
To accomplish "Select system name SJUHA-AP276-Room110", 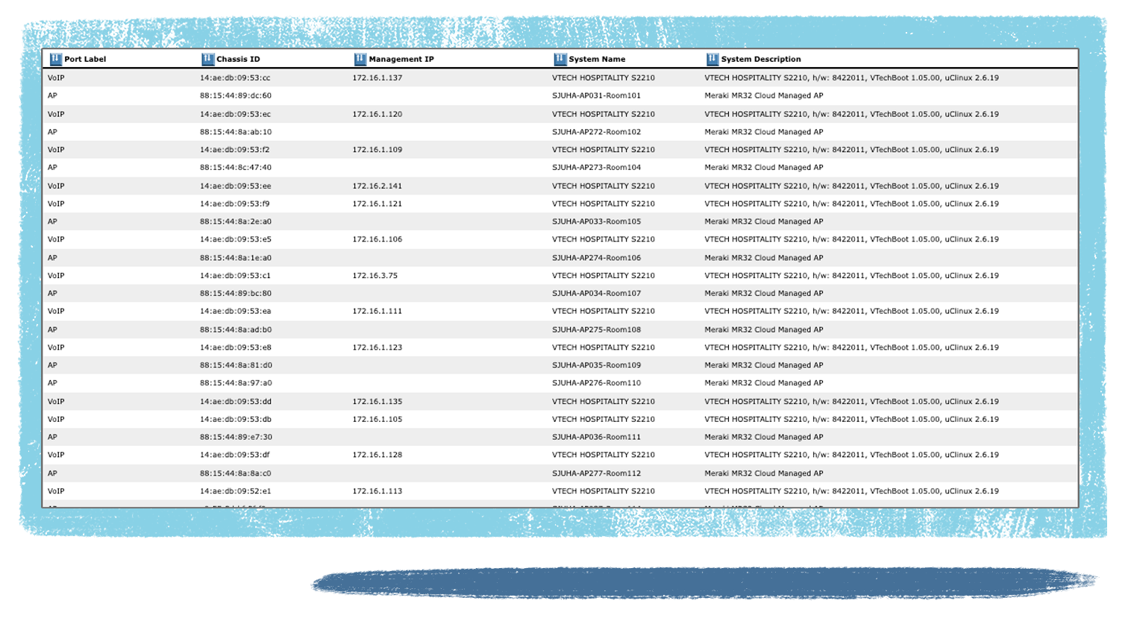I will 596,383.
